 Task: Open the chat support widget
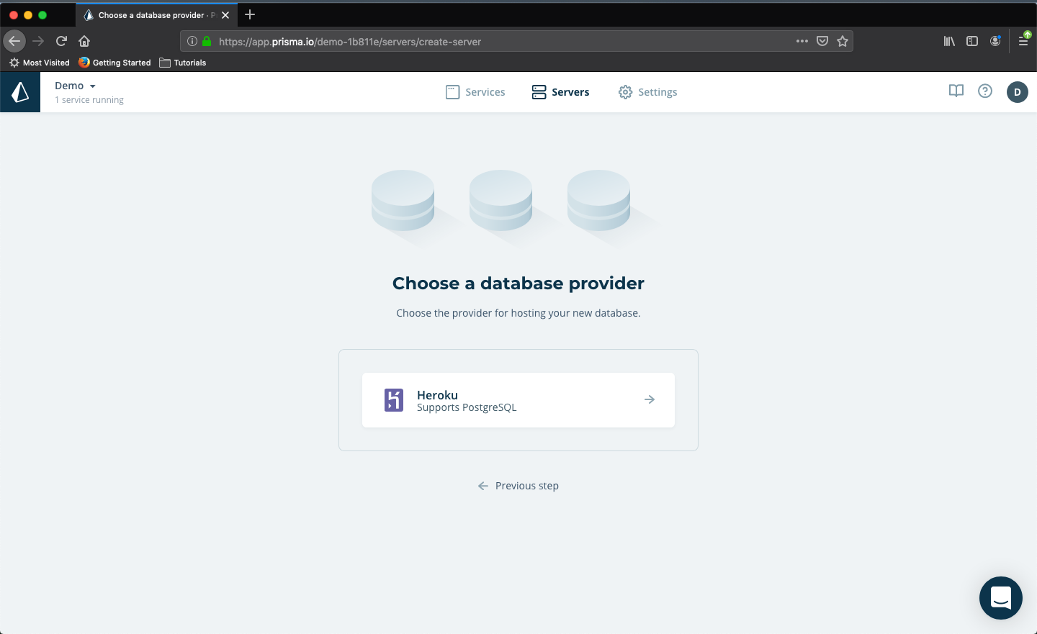coord(1001,598)
